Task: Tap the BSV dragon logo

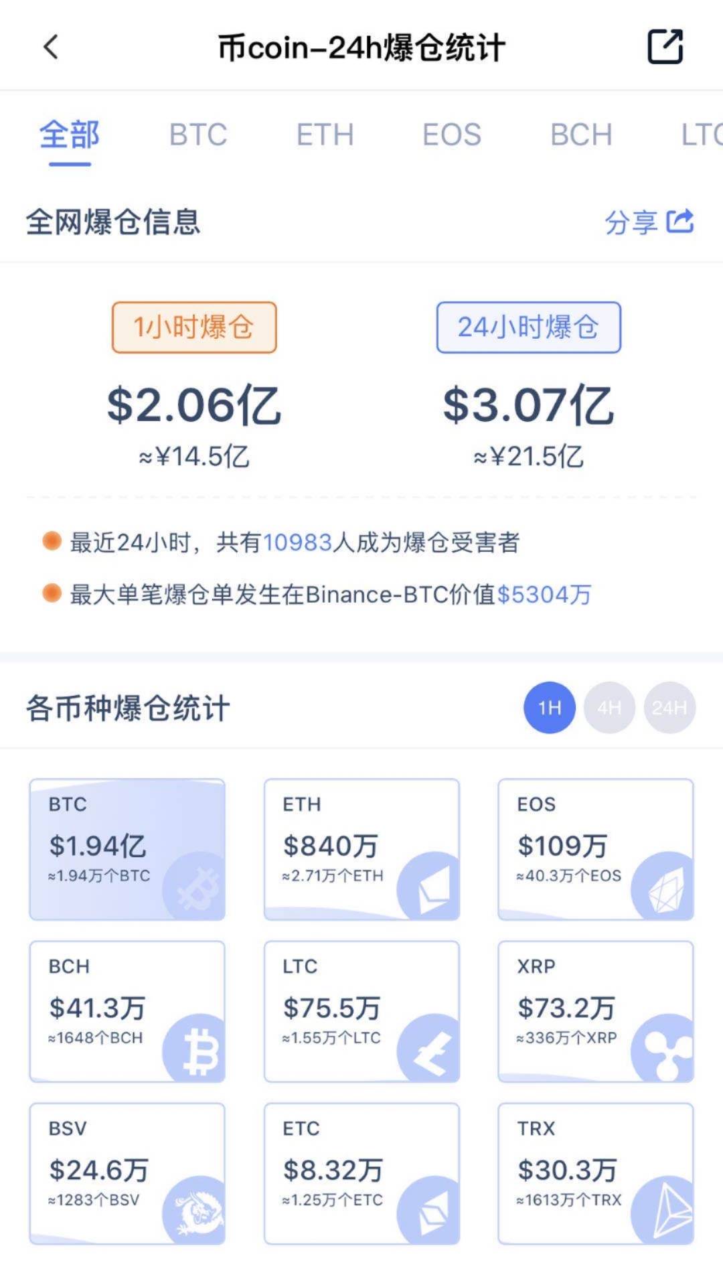Action: point(194,1210)
